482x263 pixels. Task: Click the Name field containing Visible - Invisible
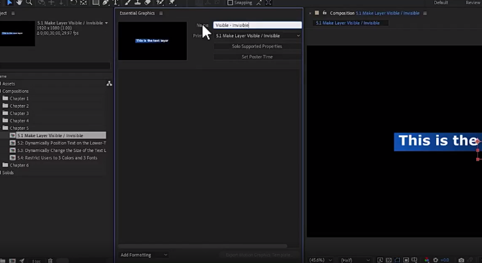[257, 25]
